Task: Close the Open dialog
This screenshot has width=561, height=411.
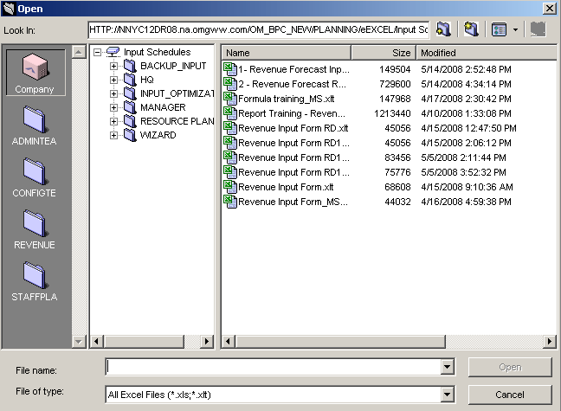Action: coord(549,9)
